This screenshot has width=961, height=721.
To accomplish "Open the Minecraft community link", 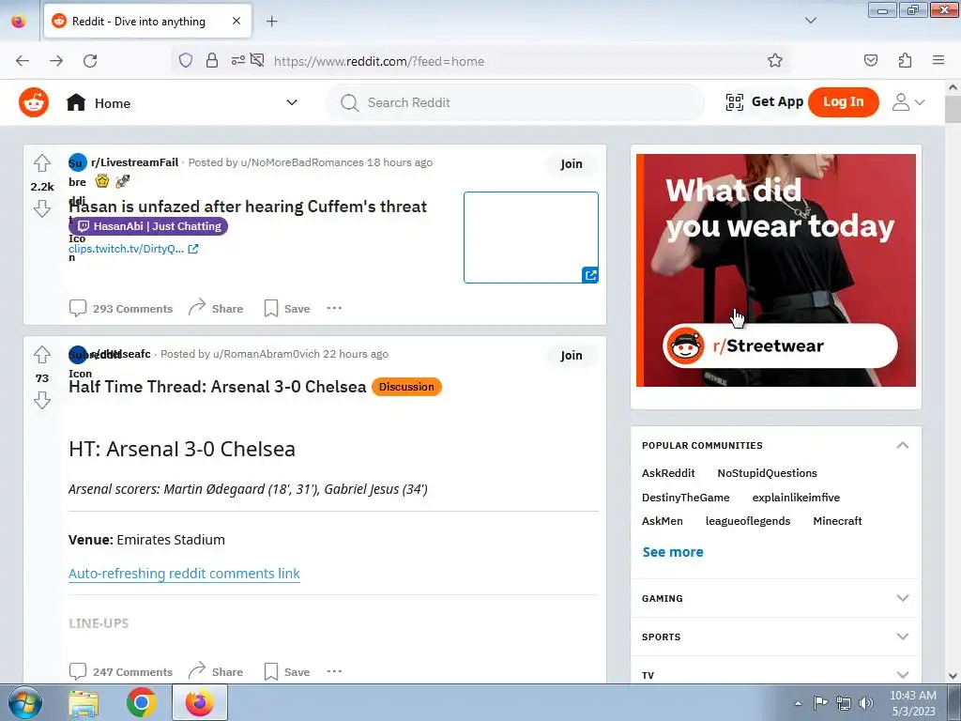I will coord(837,521).
